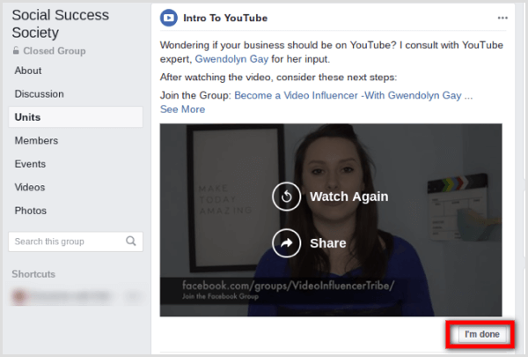Click the video thumbnail showing facebook.com/groups/VideoInfluencerTribe/
Screen dimensions: 528x357
[331, 220]
